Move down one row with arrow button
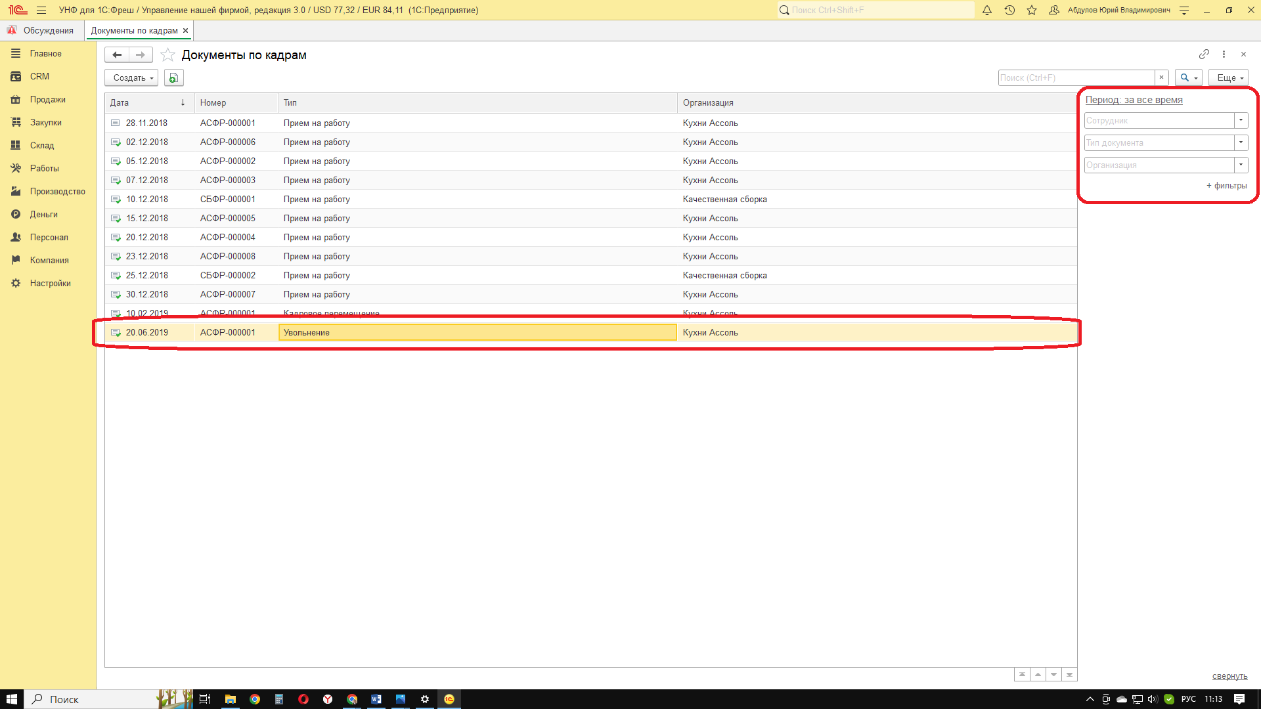Viewport: 1261px width, 709px height. point(1053,674)
